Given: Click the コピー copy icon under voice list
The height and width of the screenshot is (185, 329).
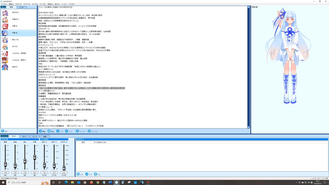Looking at the screenshot, I should click(x=3, y=131).
